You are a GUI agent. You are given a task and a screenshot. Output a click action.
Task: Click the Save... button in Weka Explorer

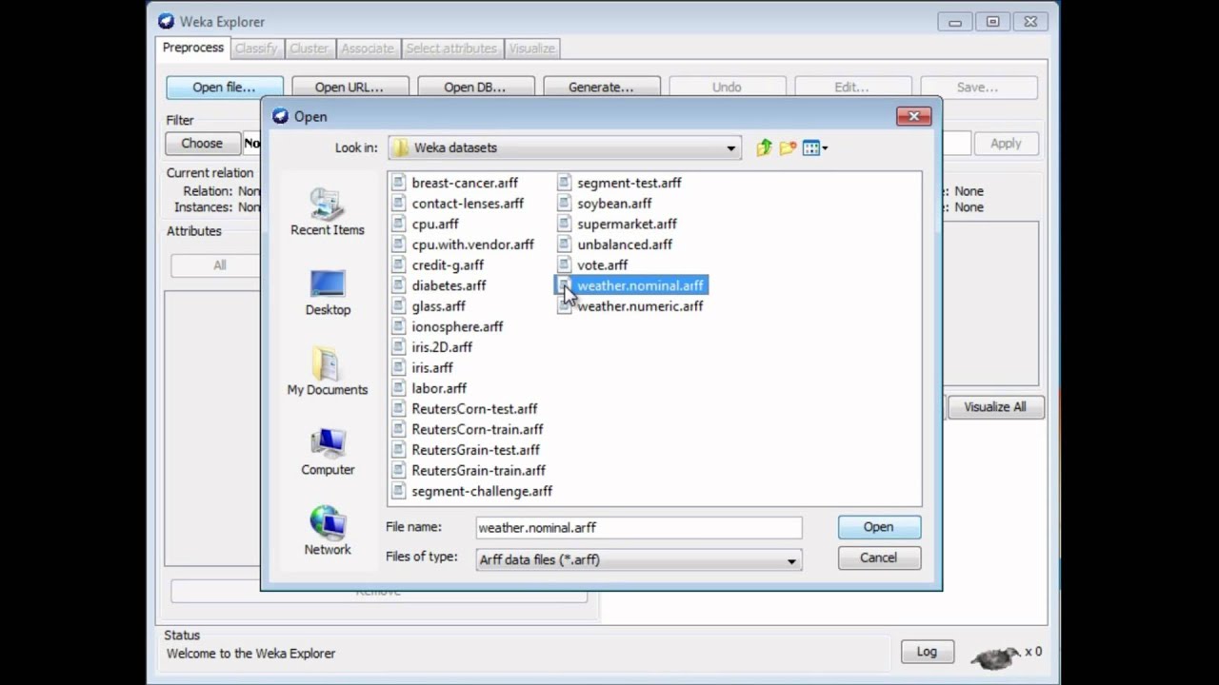(978, 87)
